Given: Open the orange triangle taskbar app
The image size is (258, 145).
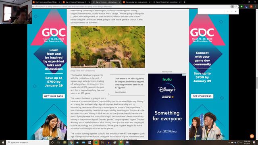Looking at the screenshot, I should (121, 142).
